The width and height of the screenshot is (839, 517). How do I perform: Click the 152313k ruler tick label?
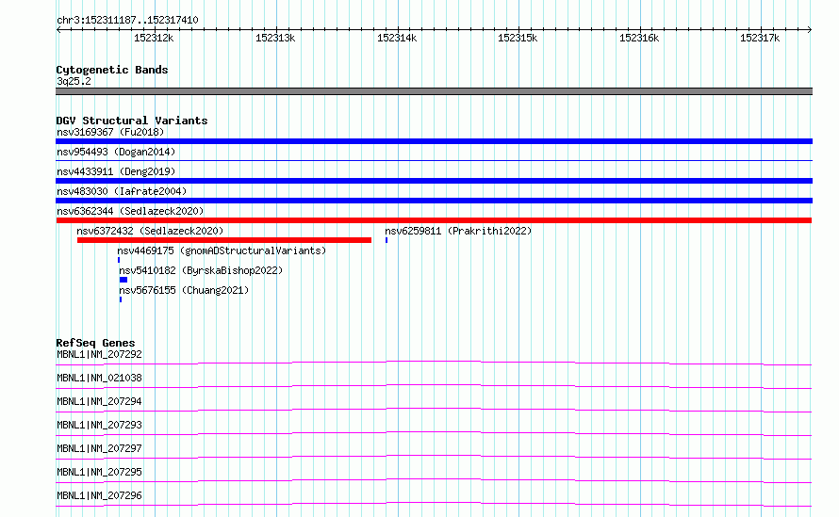(275, 38)
